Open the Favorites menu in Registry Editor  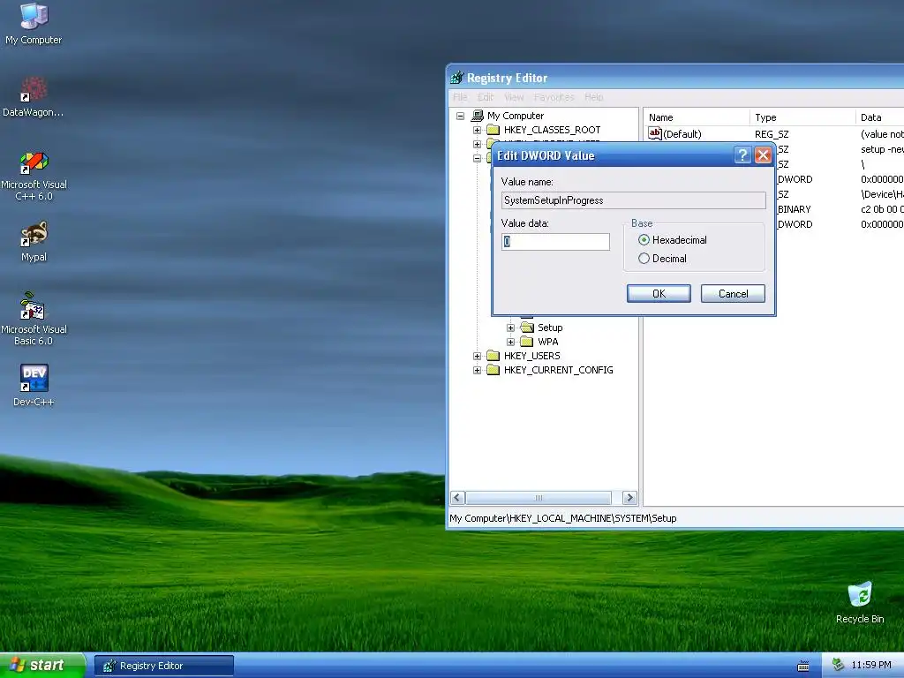point(554,97)
